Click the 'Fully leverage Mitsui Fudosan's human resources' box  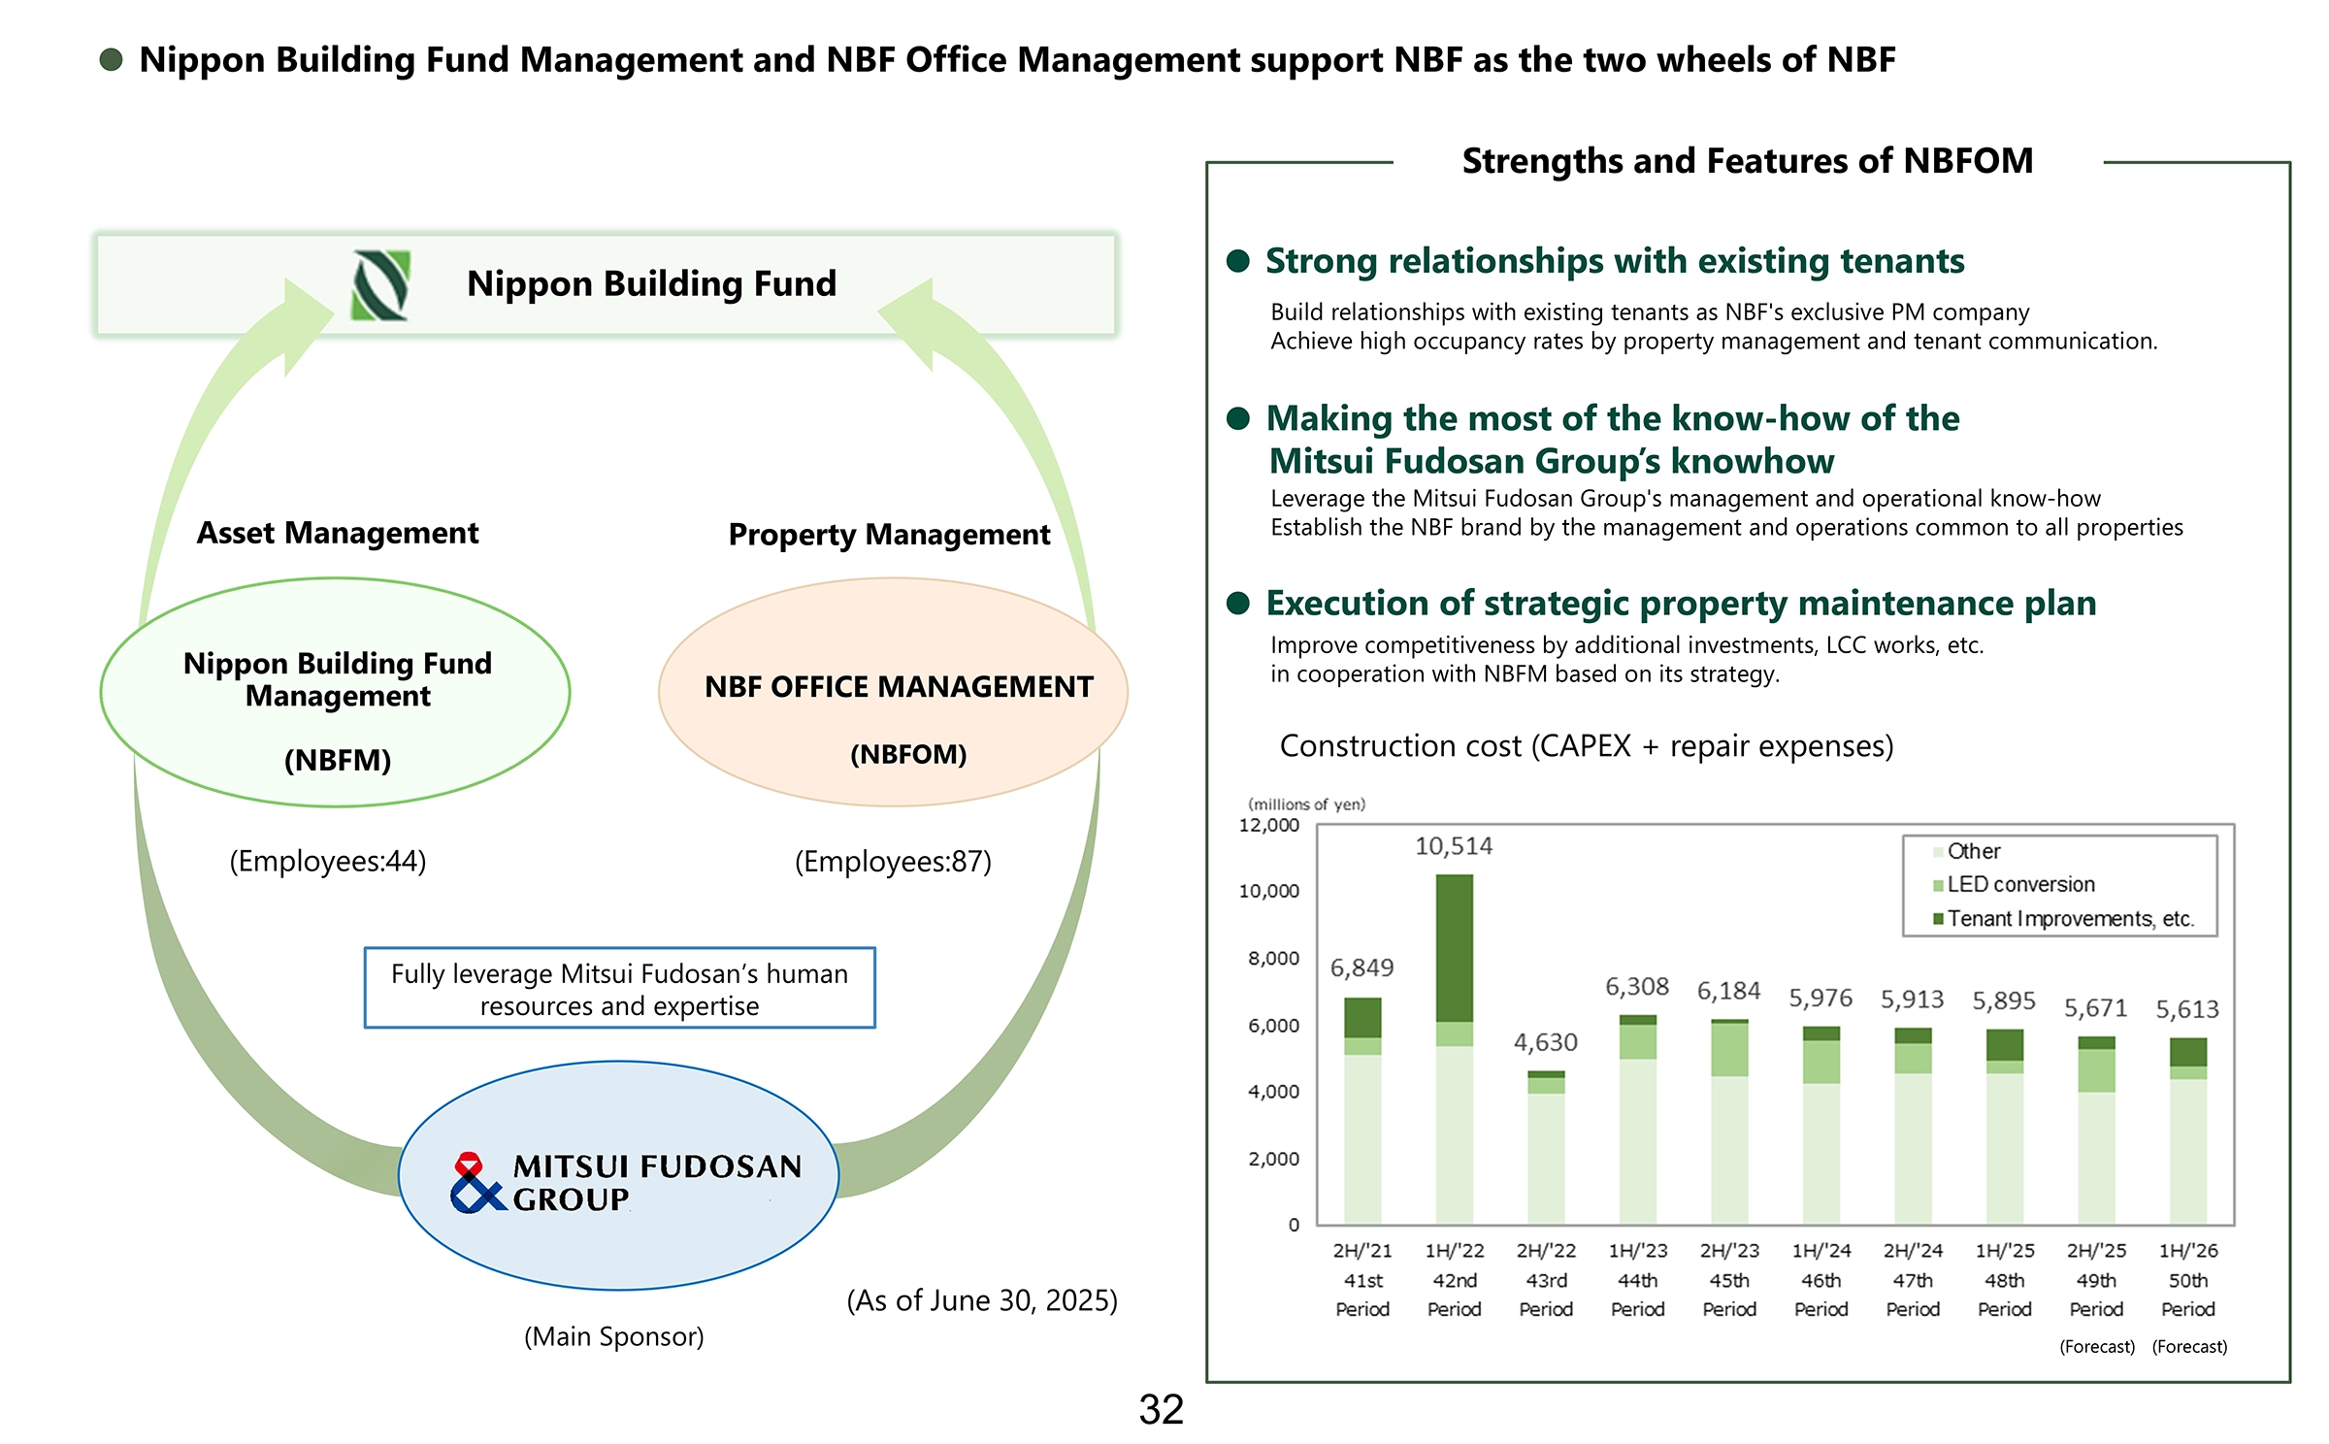coord(619,988)
